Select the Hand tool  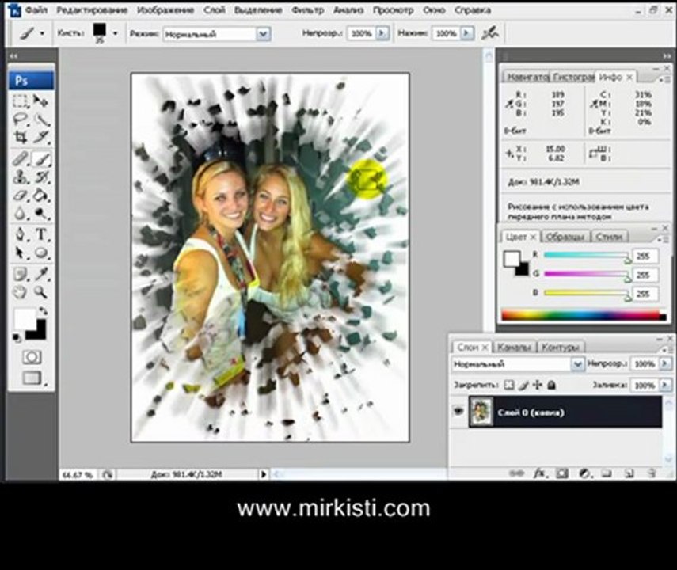(x=20, y=292)
